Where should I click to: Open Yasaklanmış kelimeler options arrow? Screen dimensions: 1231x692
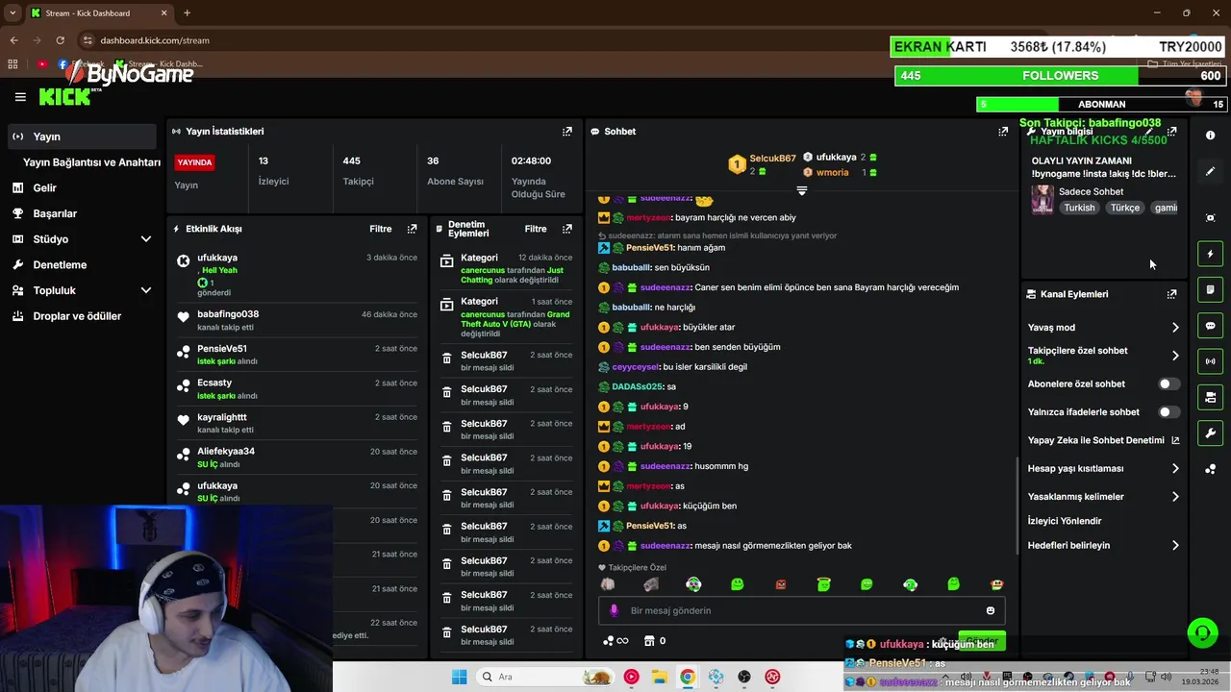(1175, 497)
